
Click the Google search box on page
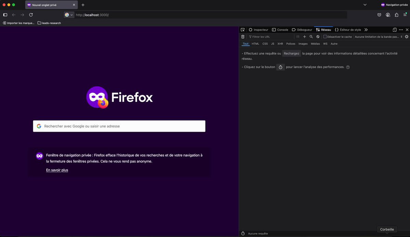[x=119, y=126]
